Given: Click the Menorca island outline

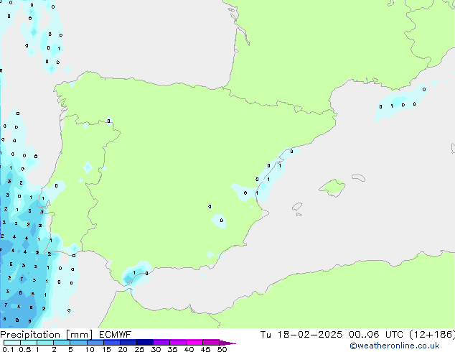Looking at the screenshot, I should (359, 177).
